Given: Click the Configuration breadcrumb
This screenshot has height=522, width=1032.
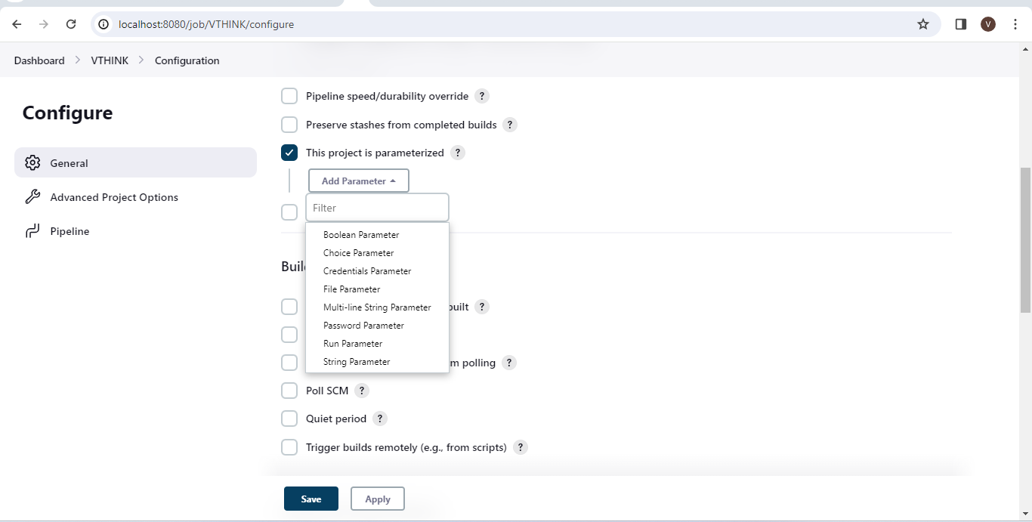Looking at the screenshot, I should coord(187,60).
